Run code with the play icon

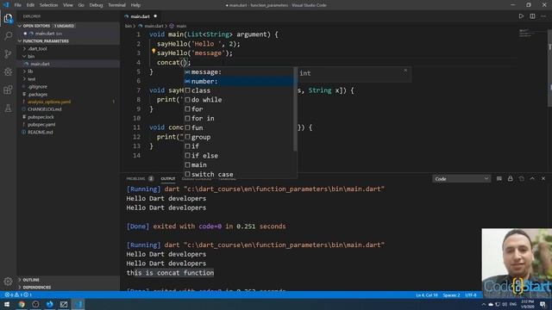coord(521,16)
